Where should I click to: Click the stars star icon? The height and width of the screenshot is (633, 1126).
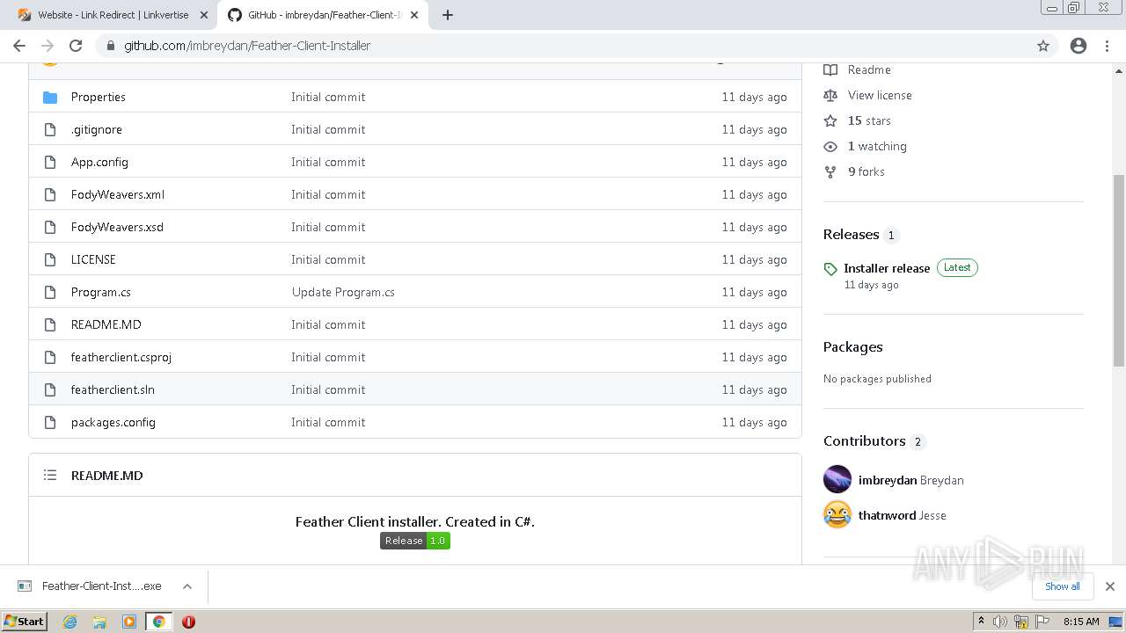[x=830, y=120]
